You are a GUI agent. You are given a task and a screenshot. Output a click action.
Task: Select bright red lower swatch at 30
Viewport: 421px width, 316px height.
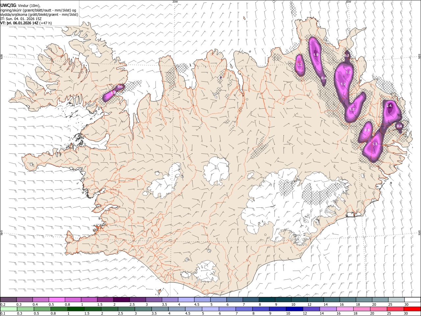click(412, 309)
